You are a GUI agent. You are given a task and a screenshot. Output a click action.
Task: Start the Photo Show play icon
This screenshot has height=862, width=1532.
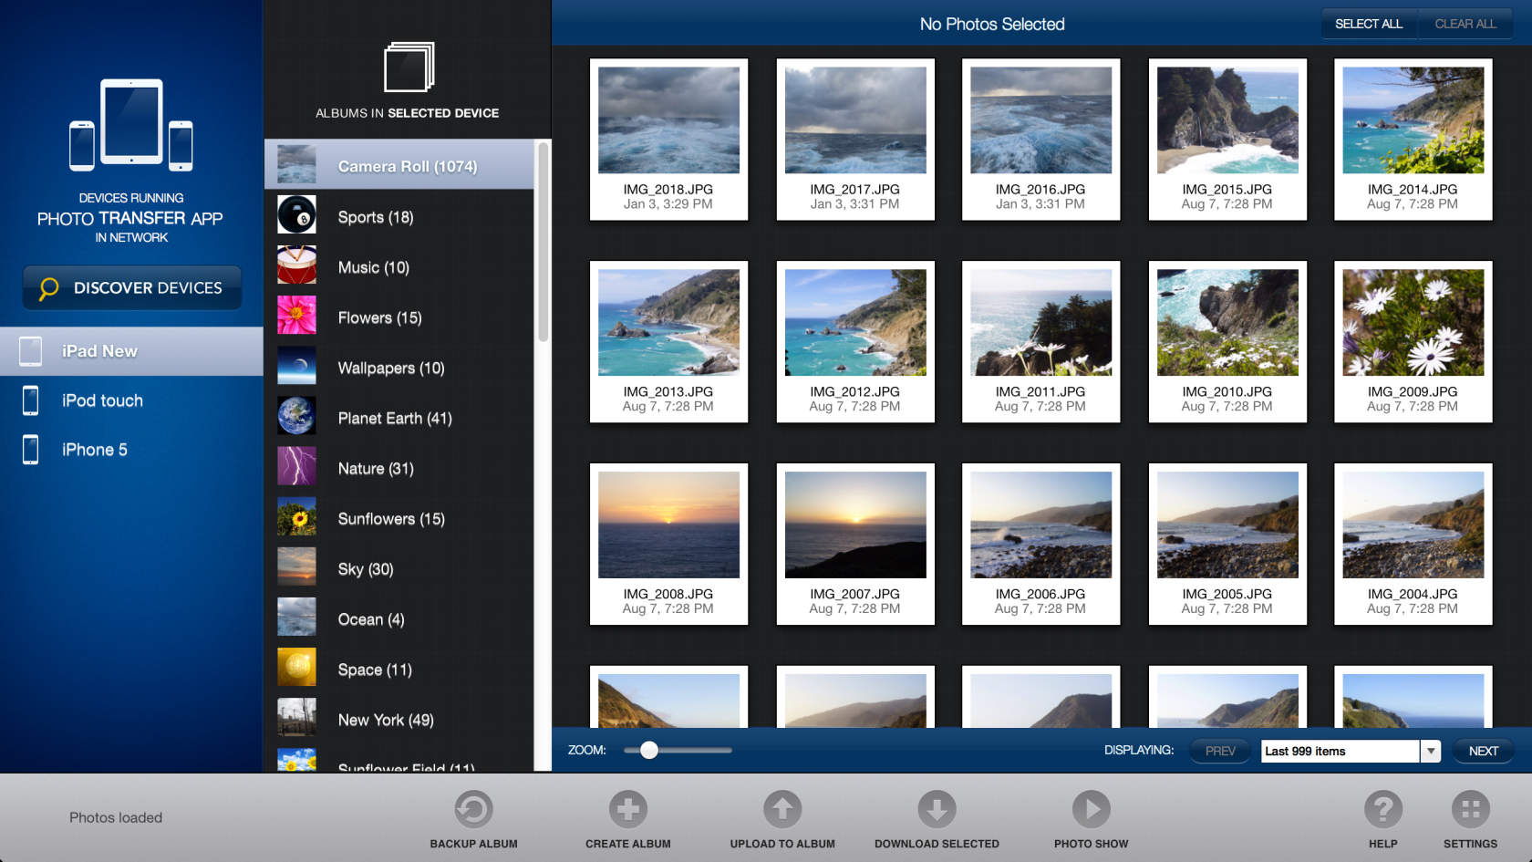pos(1091,809)
